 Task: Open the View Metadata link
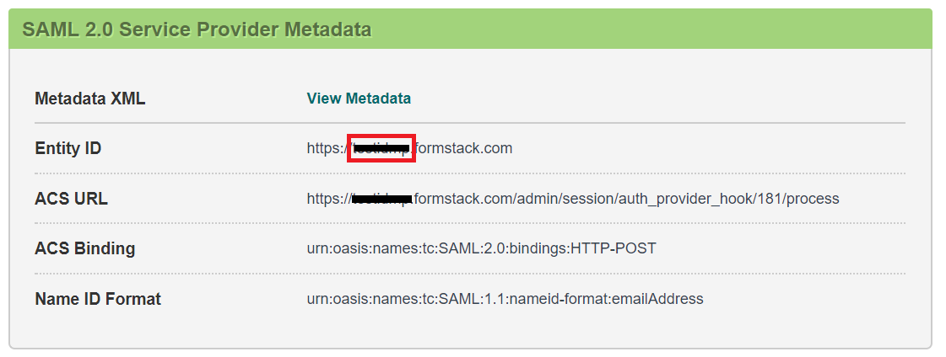click(x=359, y=99)
